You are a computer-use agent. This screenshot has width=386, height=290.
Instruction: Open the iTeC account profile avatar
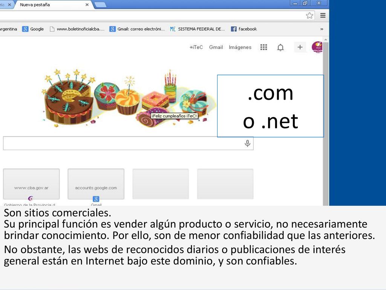coord(317,47)
